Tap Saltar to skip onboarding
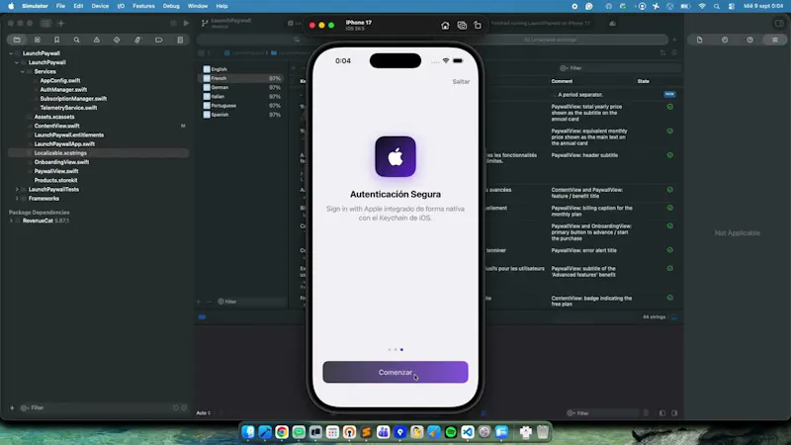The width and height of the screenshot is (791, 445). click(x=461, y=82)
